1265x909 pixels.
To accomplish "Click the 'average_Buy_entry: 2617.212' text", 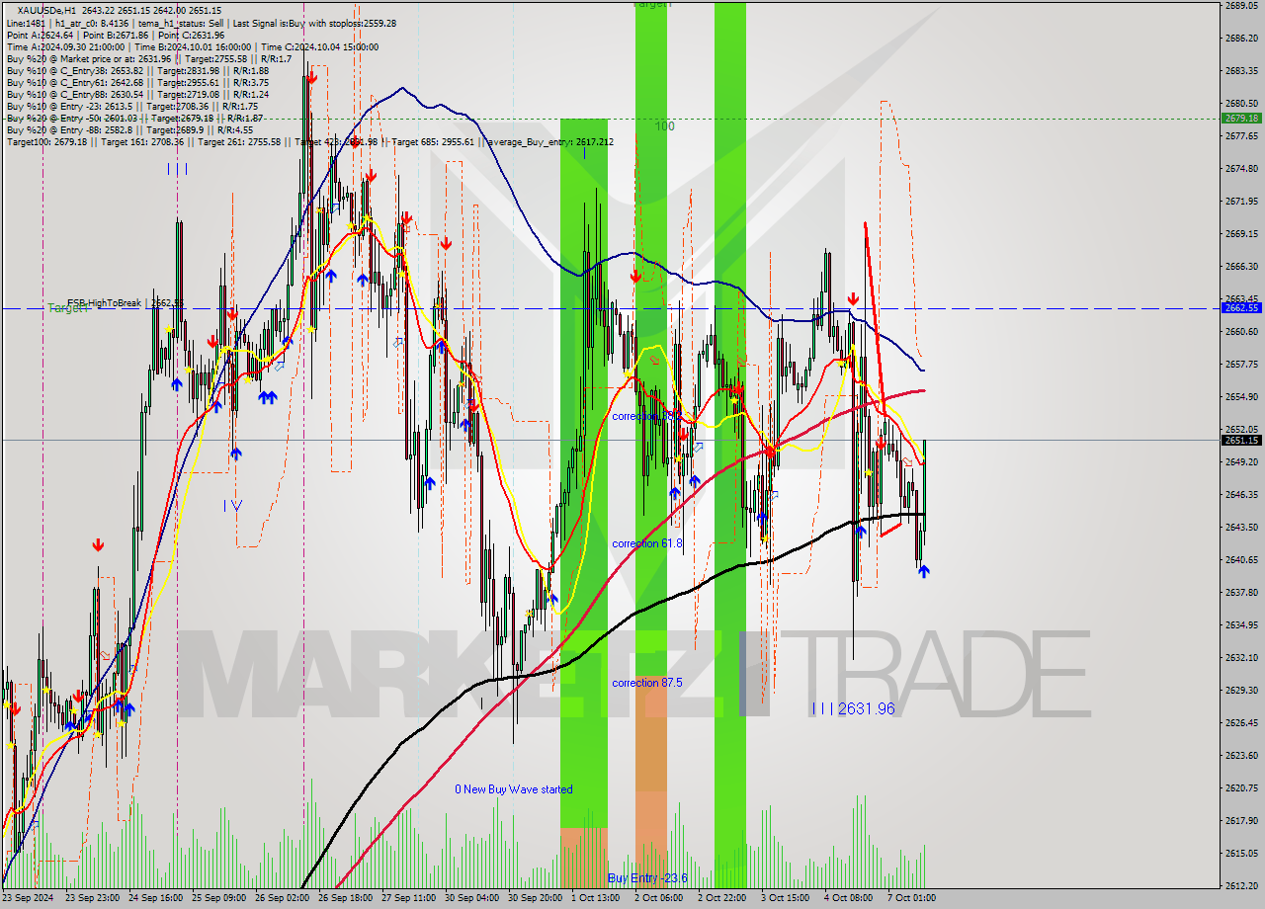I will [x=548, y=142].
